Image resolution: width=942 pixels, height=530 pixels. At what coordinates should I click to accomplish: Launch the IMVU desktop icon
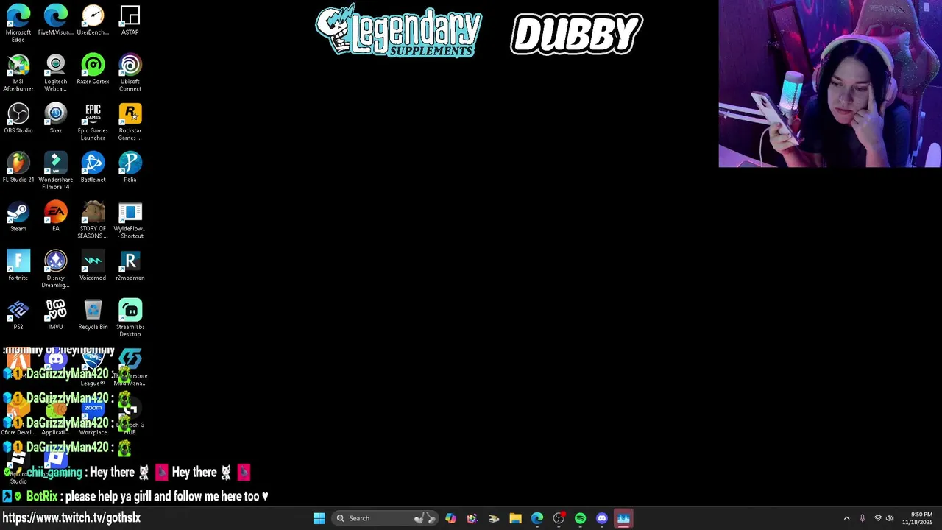[56, 314]
